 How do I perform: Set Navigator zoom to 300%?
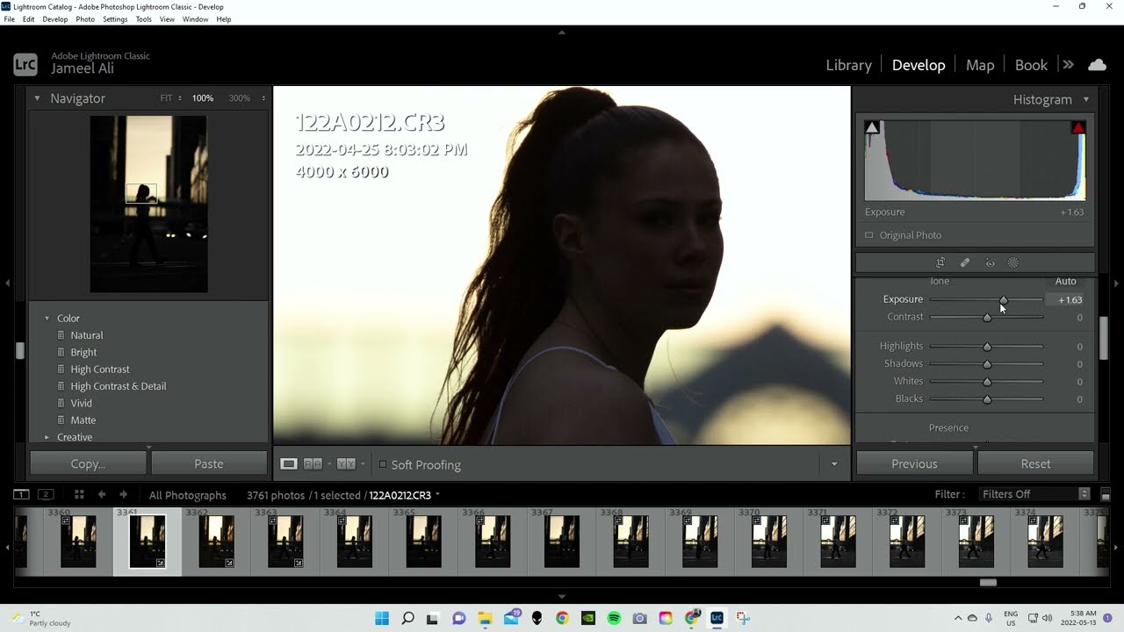pyautogui.click(x=240, y=98)
